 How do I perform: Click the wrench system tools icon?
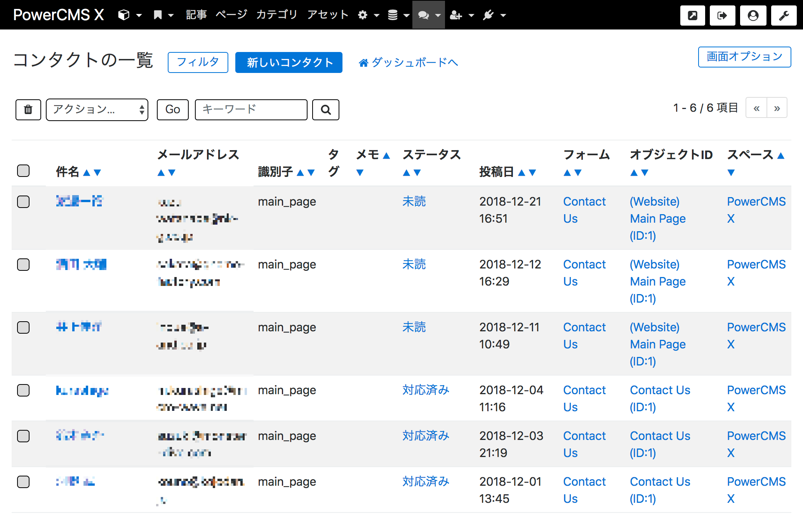point(784,16)
